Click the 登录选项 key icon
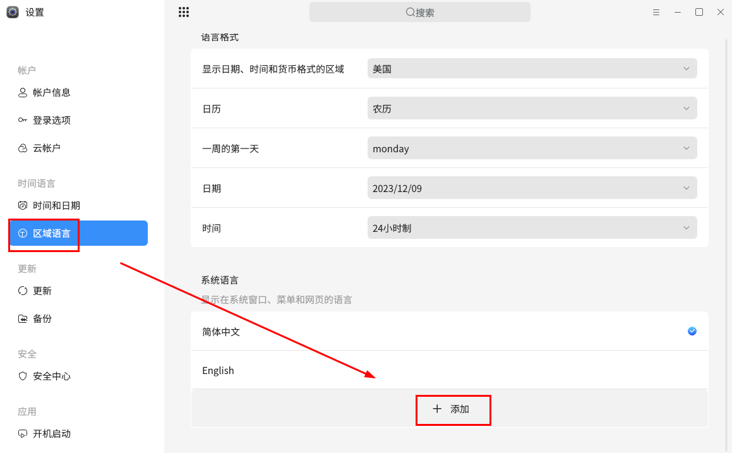Screen dimensions: 732x453 pos(23,120)
